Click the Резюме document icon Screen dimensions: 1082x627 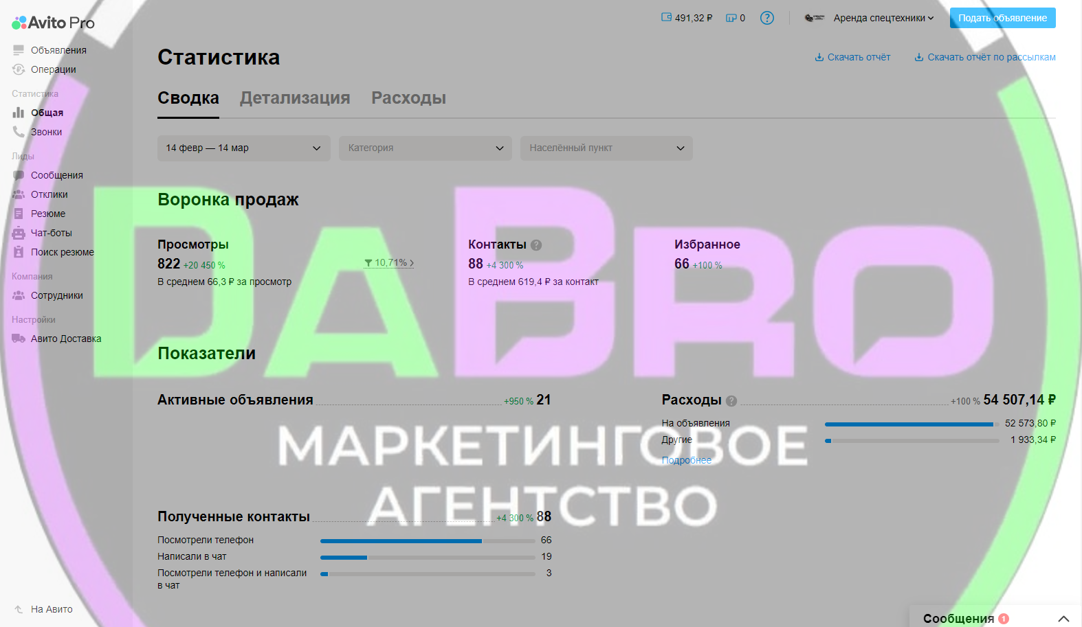click(x=19, y=214)
